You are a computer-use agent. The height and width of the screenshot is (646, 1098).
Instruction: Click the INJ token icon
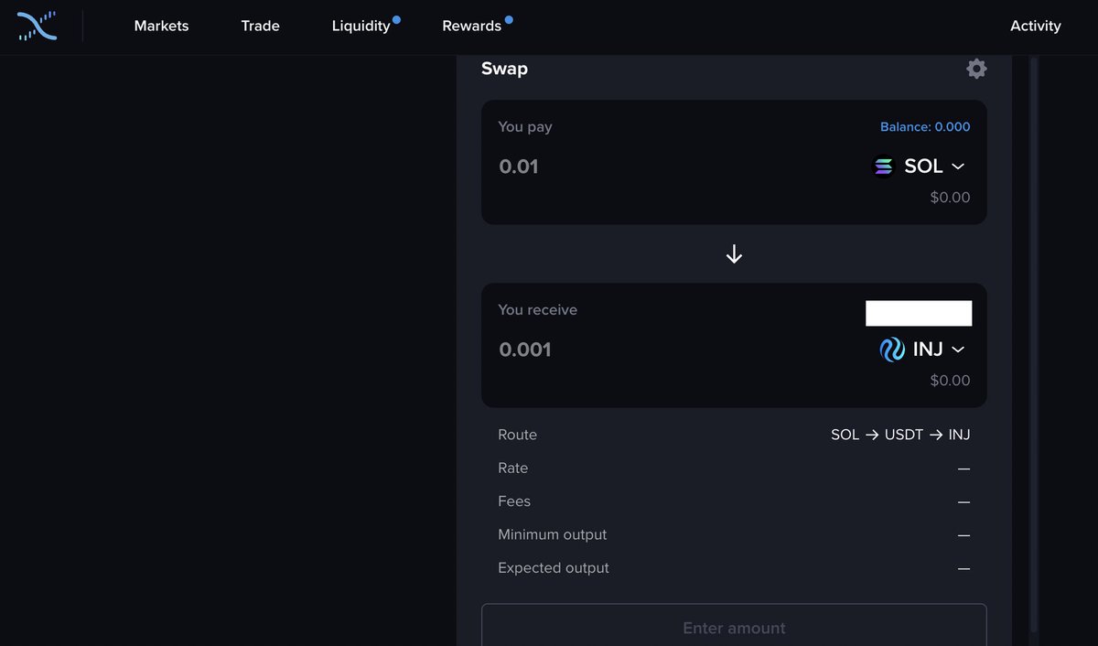point(890,349)
